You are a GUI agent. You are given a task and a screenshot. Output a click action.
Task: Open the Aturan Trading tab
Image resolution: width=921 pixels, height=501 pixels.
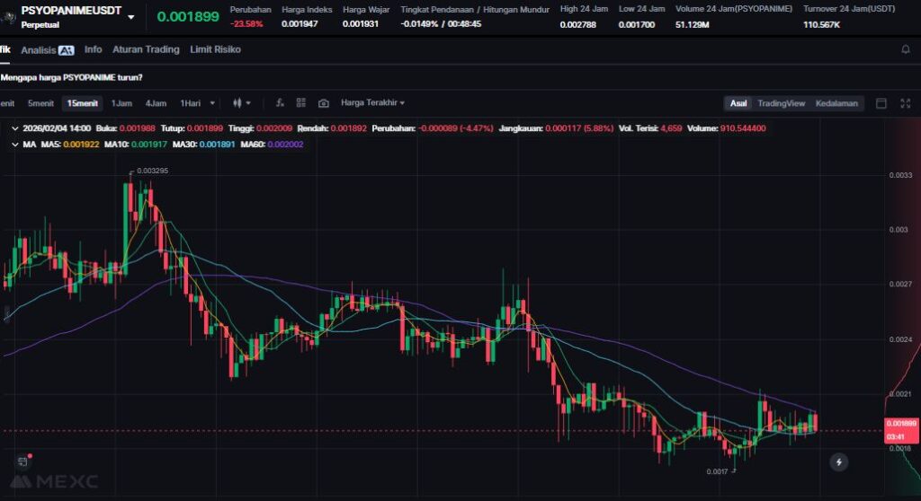pyautogui.click(x=146, y=49)
